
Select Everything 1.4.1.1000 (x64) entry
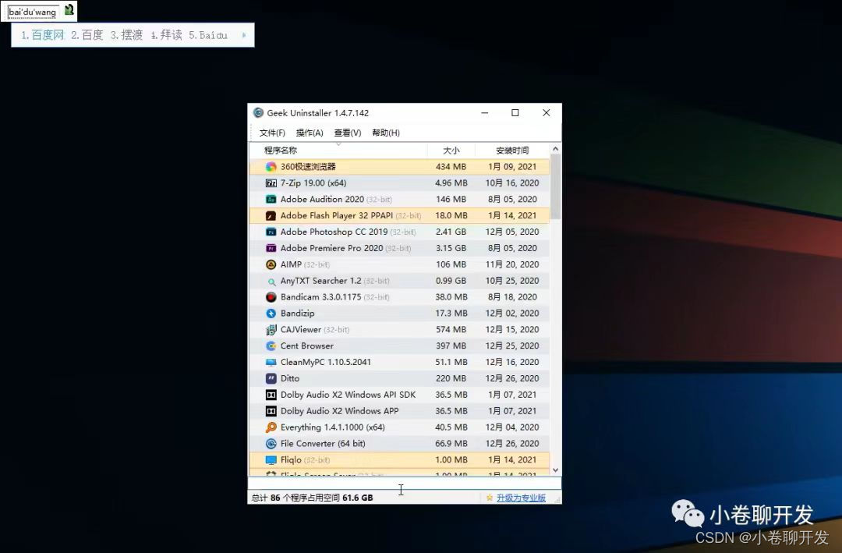tap(333, 427)
